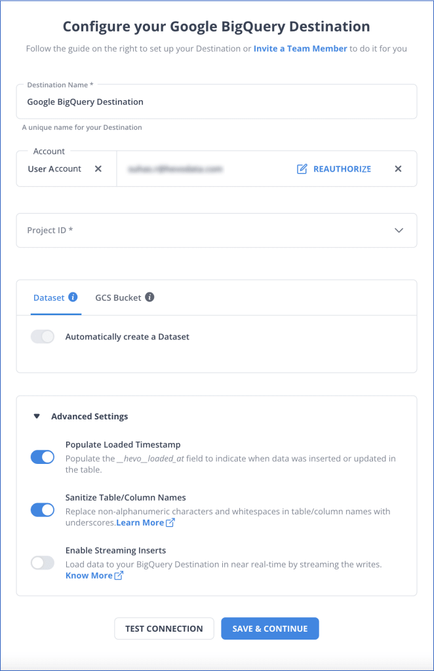Click 'A unique name for your Destination' hint
Image resolution: width=434 pixels, height=671 pixels.
pyautogui.click(x=82, y=127)
